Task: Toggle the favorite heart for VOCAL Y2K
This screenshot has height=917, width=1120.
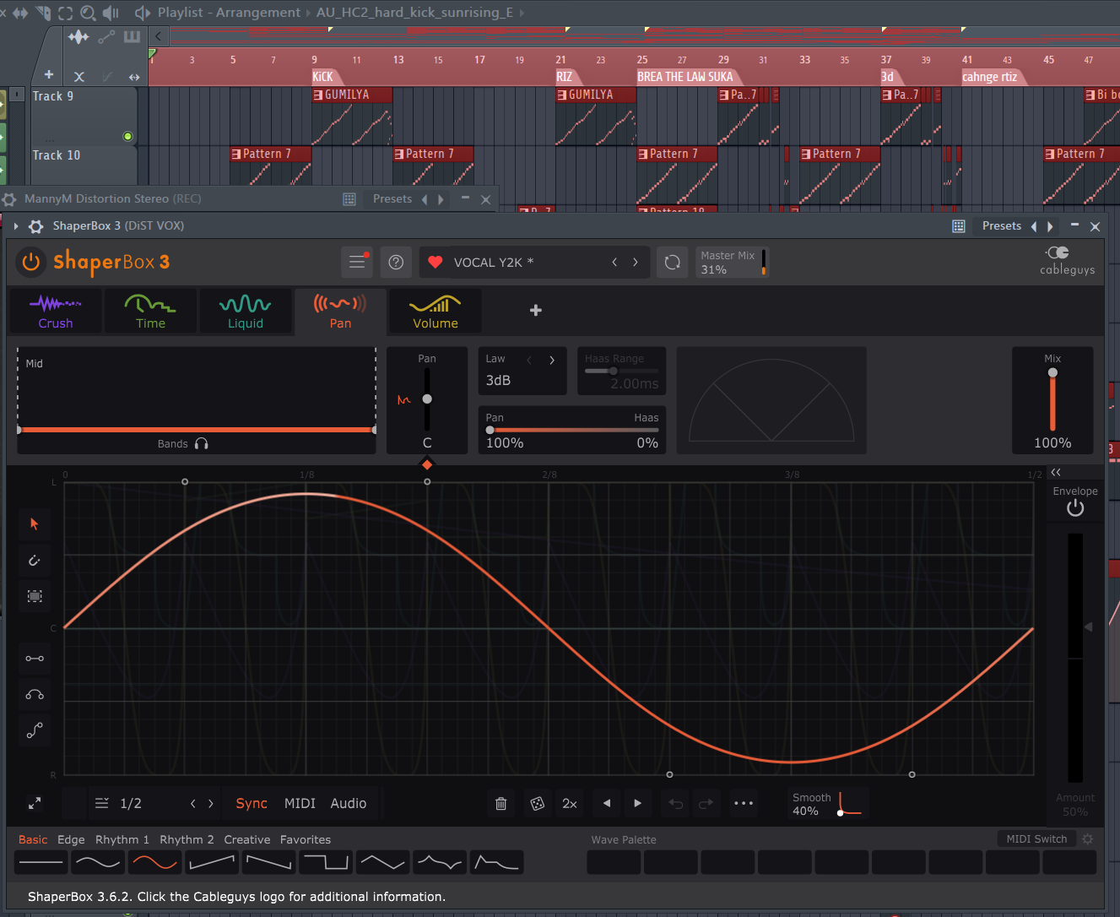Action: pyautogui.click(x=436, y=262)
